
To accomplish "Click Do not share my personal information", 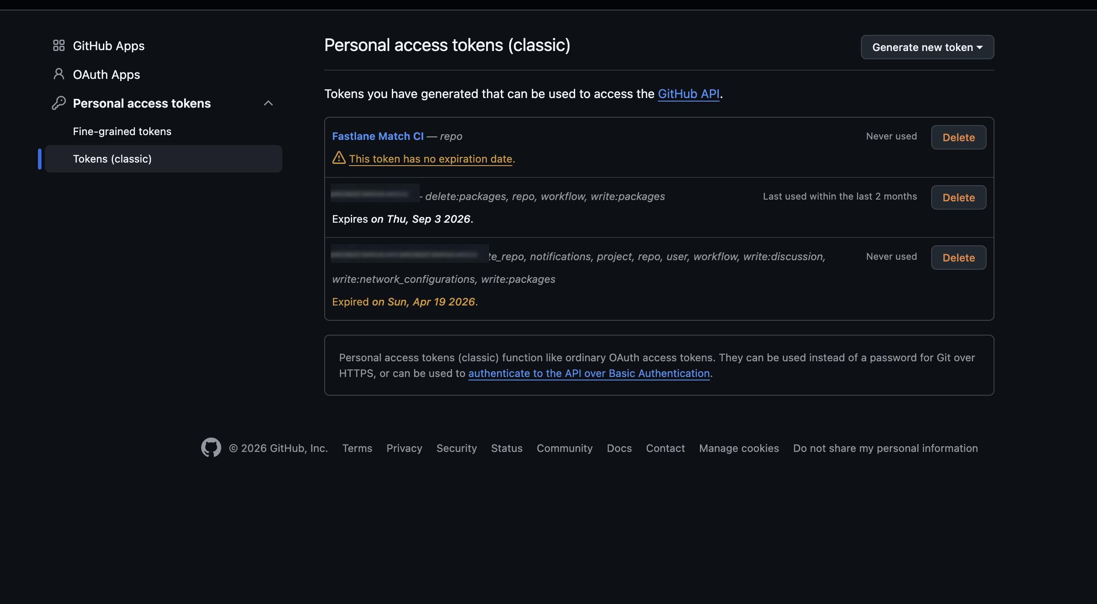I will pyautogui.click(x=885, y=448).
